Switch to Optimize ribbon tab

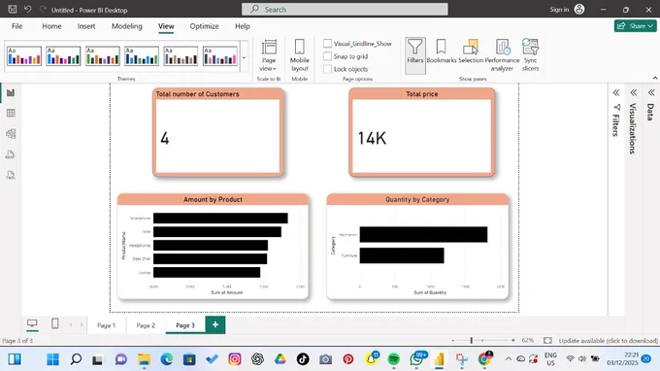tap(204, 26)
